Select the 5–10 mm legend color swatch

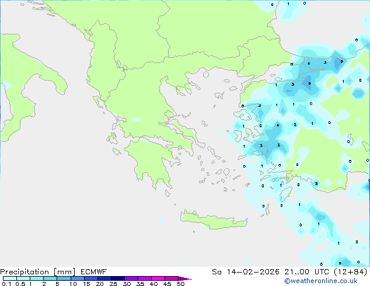pos(64,278)
